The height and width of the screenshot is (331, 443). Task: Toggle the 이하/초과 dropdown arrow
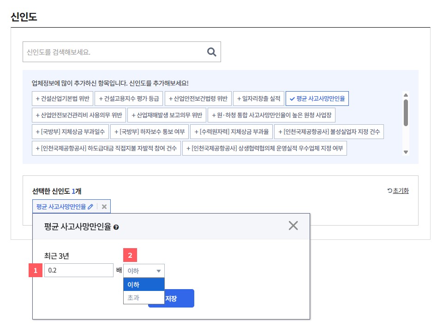coord(158,271)
